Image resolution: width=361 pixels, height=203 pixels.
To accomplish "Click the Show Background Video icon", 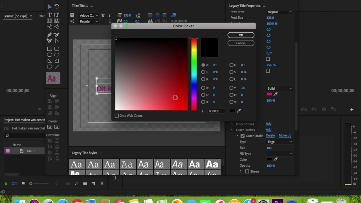I will coord(174,15).
